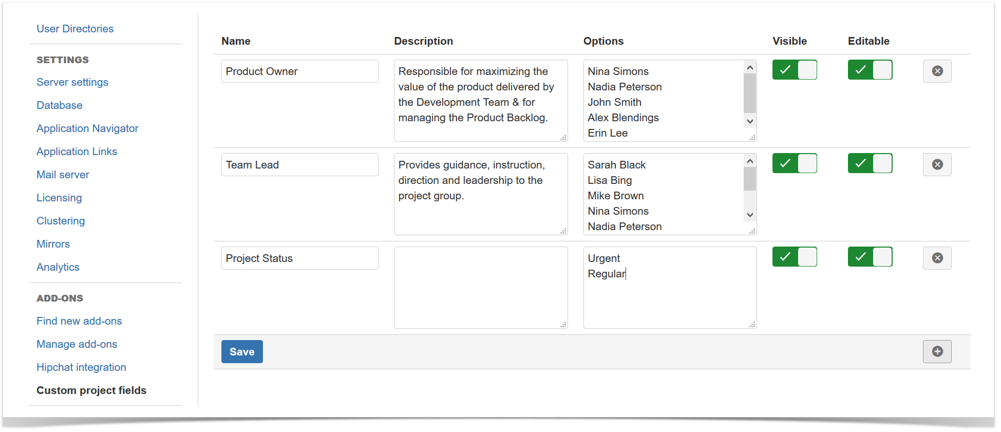Open the Server settings page
The width and height of the screenshot is (1001, 432).
72,82
